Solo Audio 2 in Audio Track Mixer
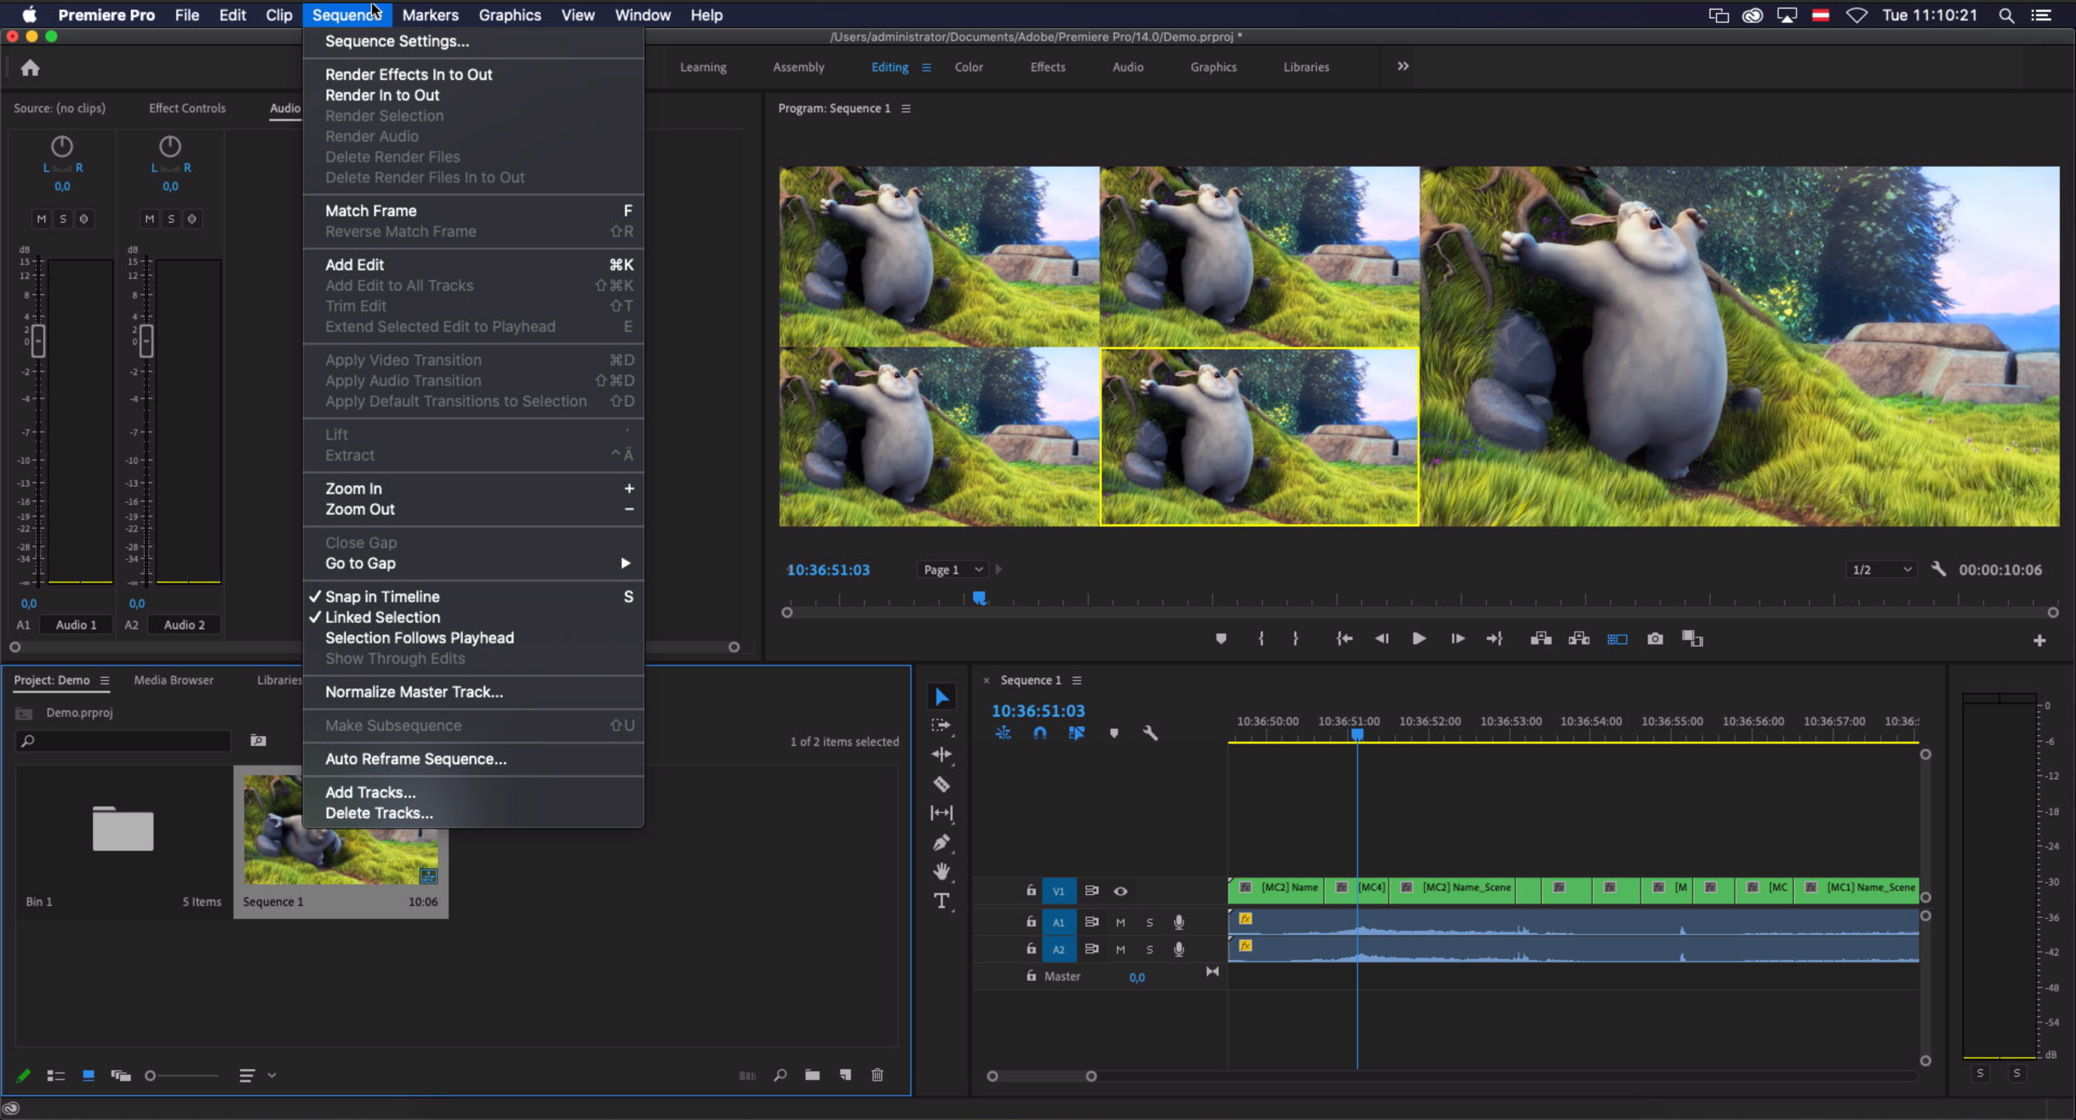 (x=170, y=218)
